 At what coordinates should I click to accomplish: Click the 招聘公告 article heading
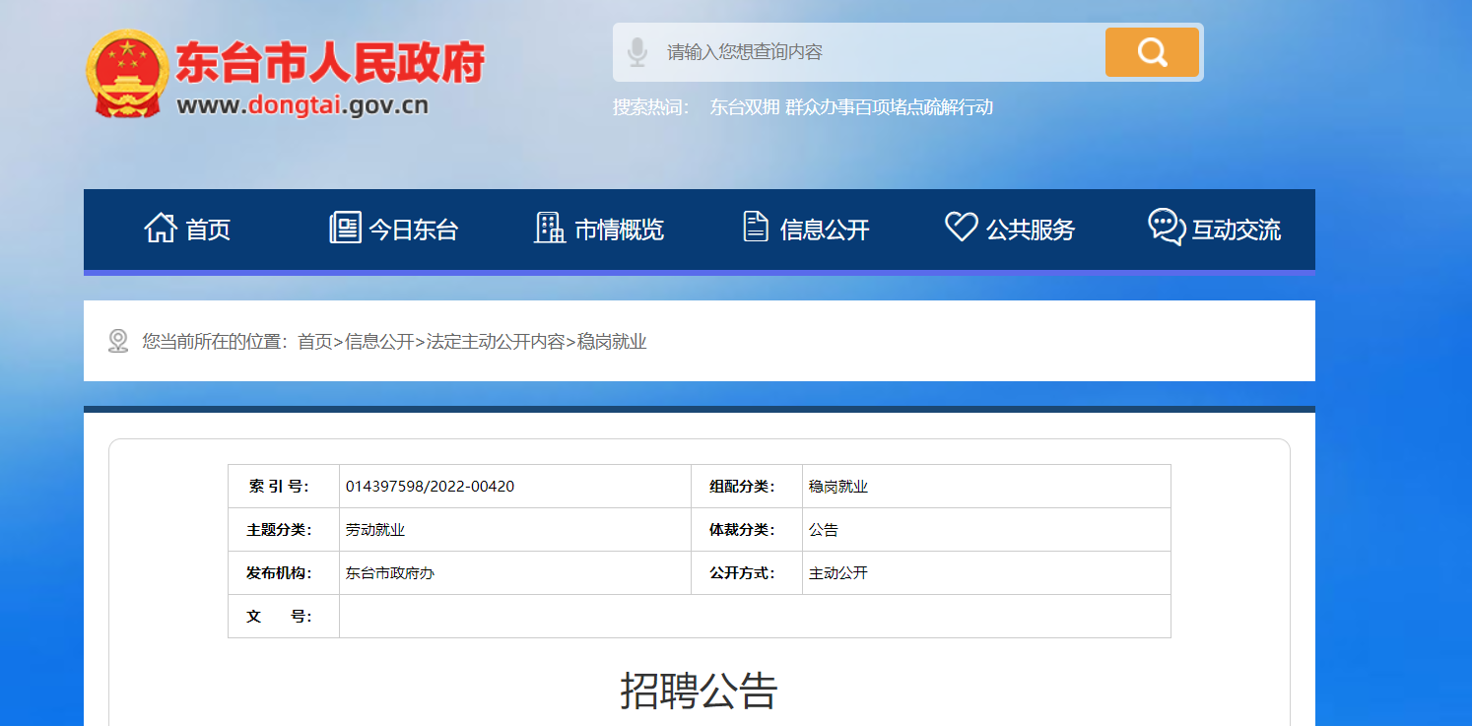(x=699, y=691)
